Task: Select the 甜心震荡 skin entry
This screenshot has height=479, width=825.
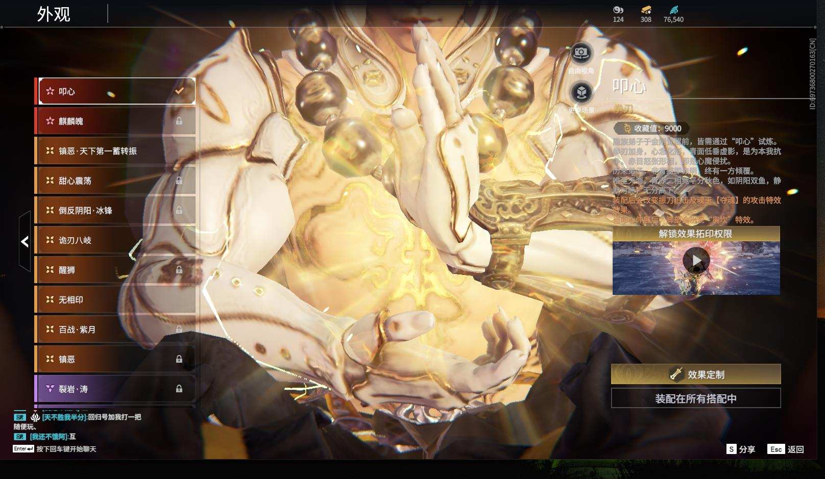Action: [115, 181]
